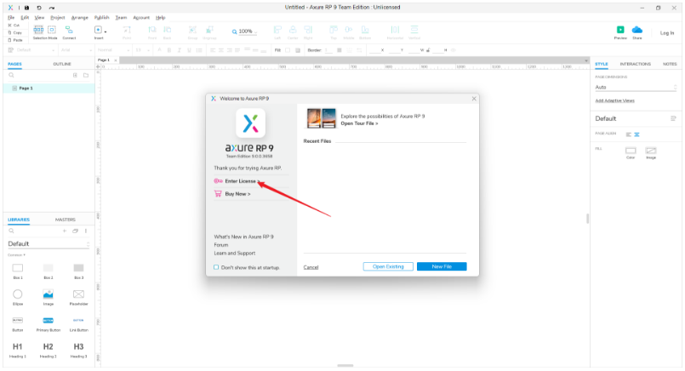The image size is (685, 371).
Task: Switch to the Interactions tab
Action: point(635,64)
